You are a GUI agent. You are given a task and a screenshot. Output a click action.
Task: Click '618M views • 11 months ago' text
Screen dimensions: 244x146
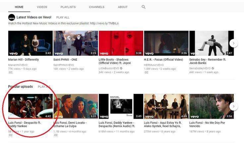click(116, 131)
